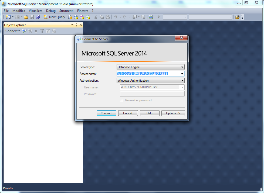Click the Navigate Forward icon
Screen dimensions: 264x193
[x=143, y=17]
